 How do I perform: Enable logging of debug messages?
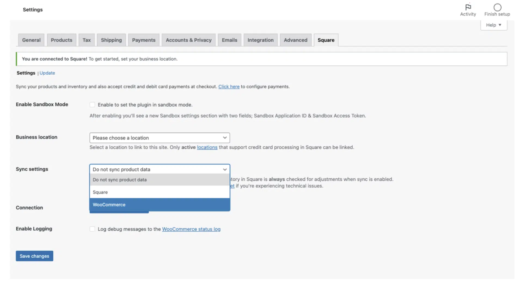click(92, 229)
